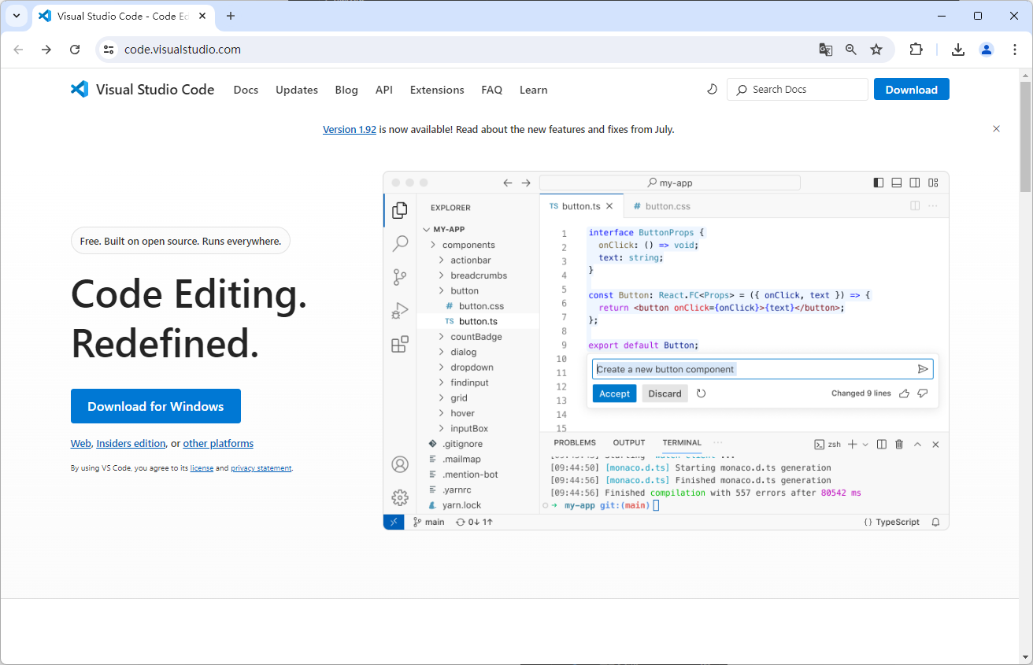Click the my-app command search box
Viewport: 1033px width, 665px height.
click(x=670, y=183)
